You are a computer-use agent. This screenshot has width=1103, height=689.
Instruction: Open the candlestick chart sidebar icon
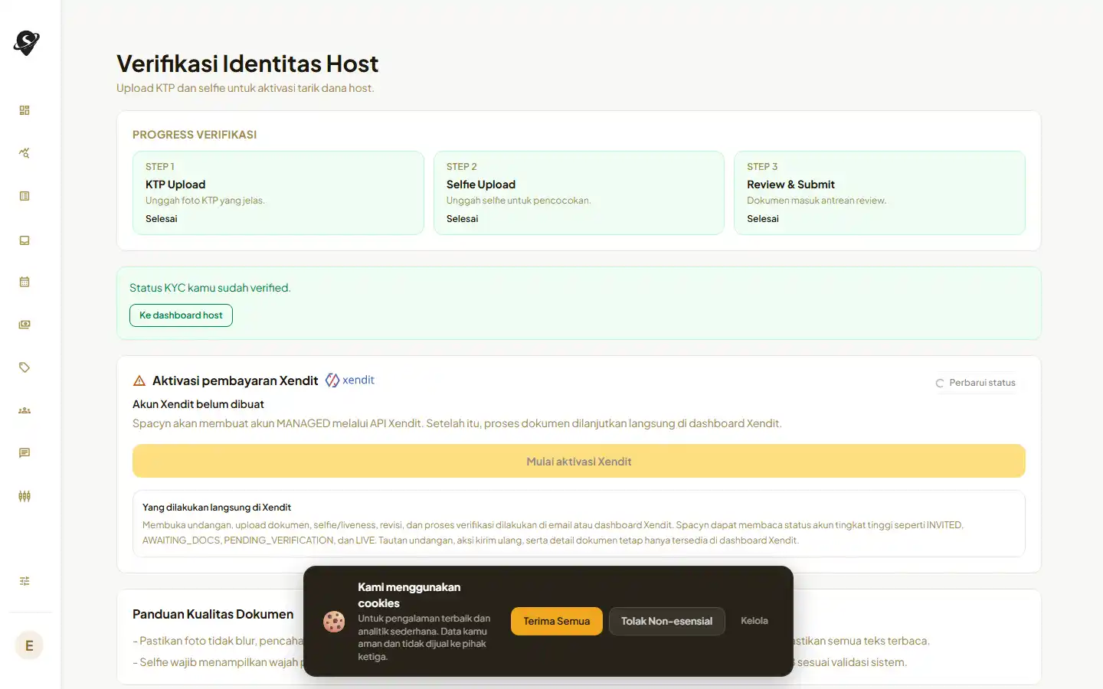coord(25,496)
